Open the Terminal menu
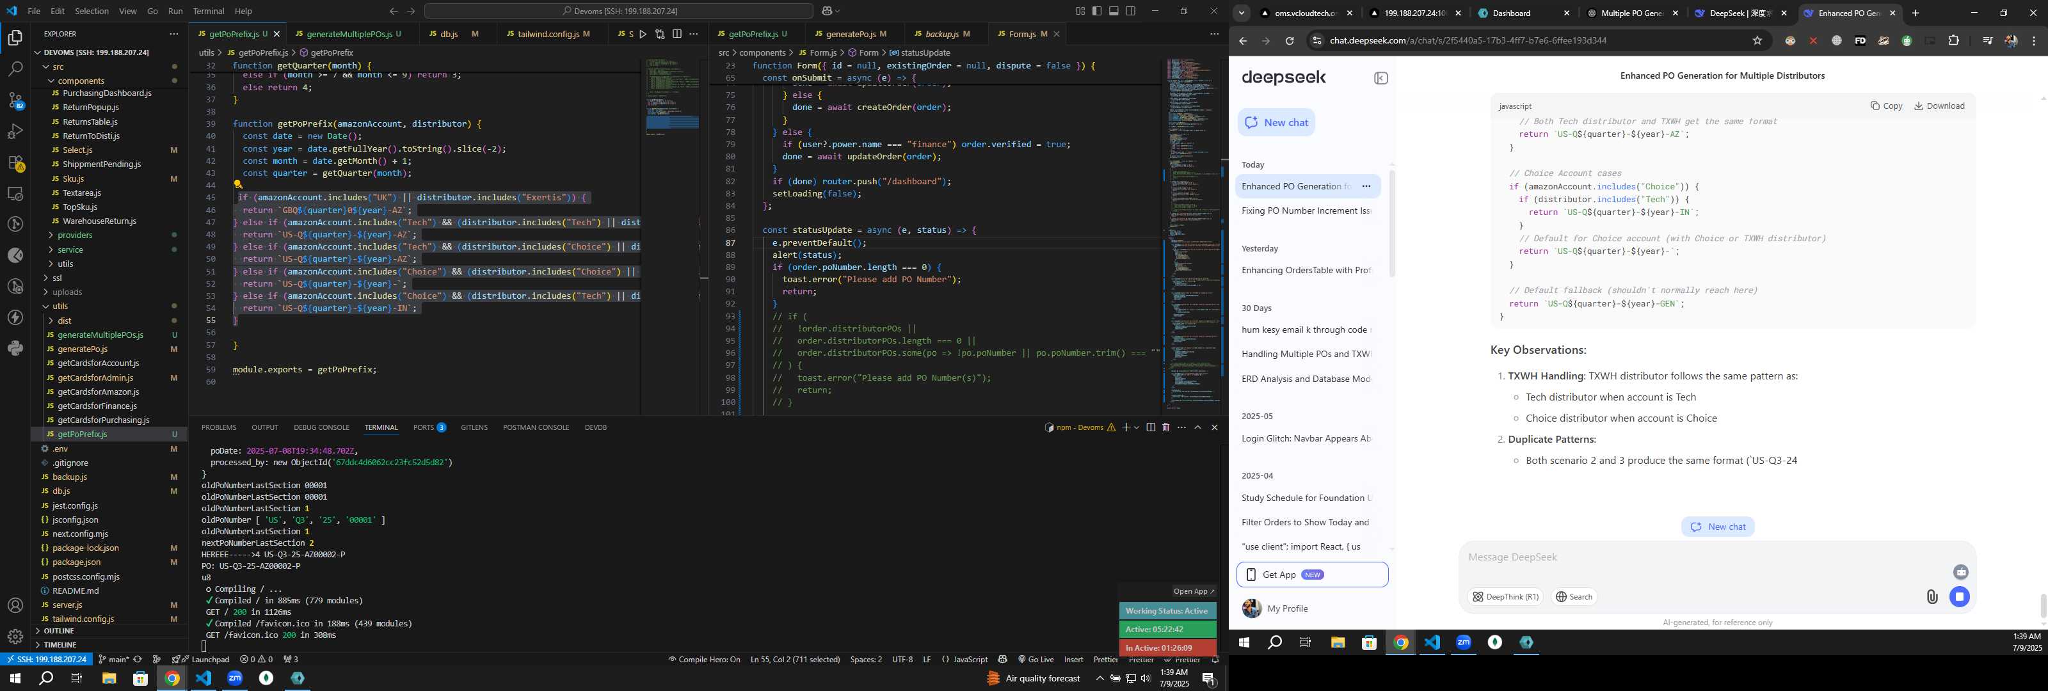 click(x=208, y=11)
